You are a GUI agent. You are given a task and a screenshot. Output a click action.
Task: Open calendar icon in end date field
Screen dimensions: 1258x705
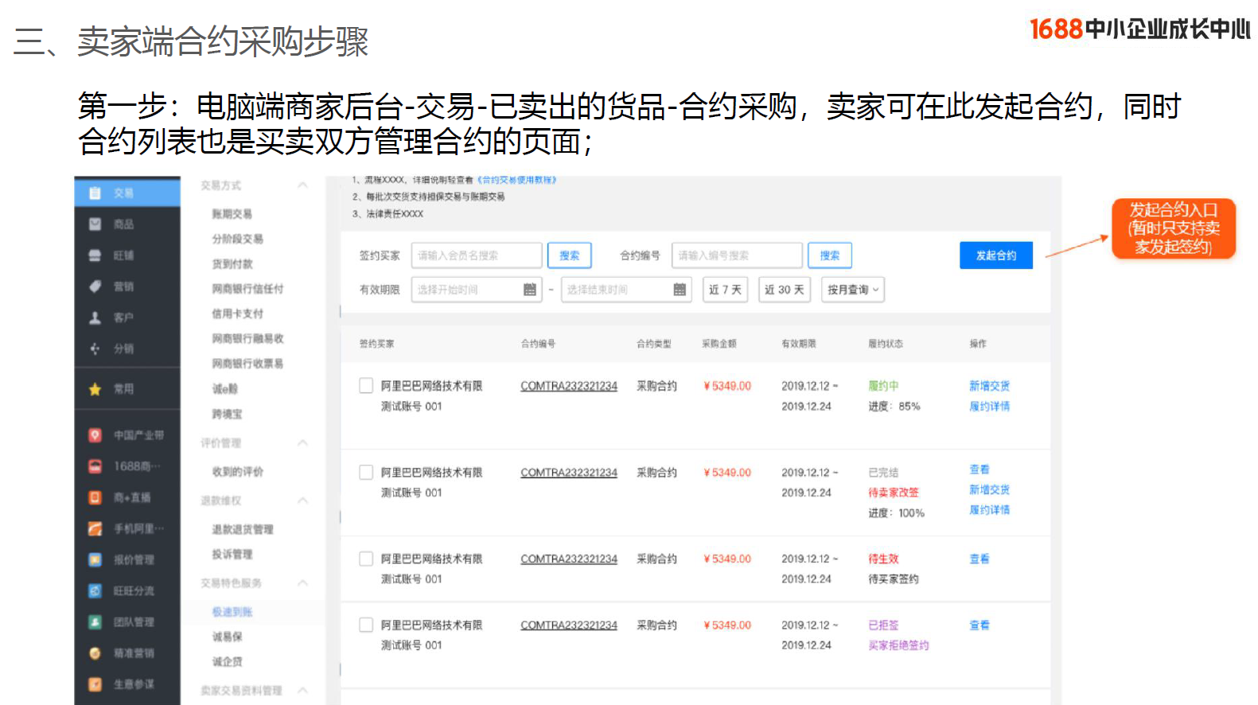coord(680,290)
